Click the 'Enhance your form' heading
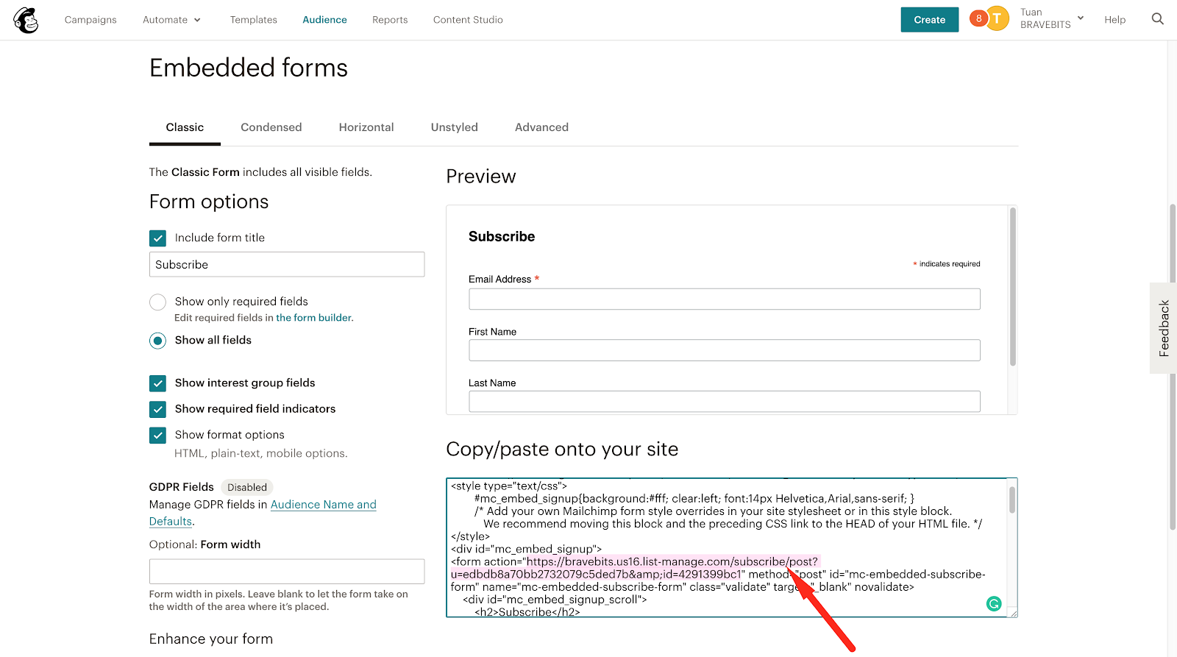This screenshot has width=1177, height=657. point(211,639)
